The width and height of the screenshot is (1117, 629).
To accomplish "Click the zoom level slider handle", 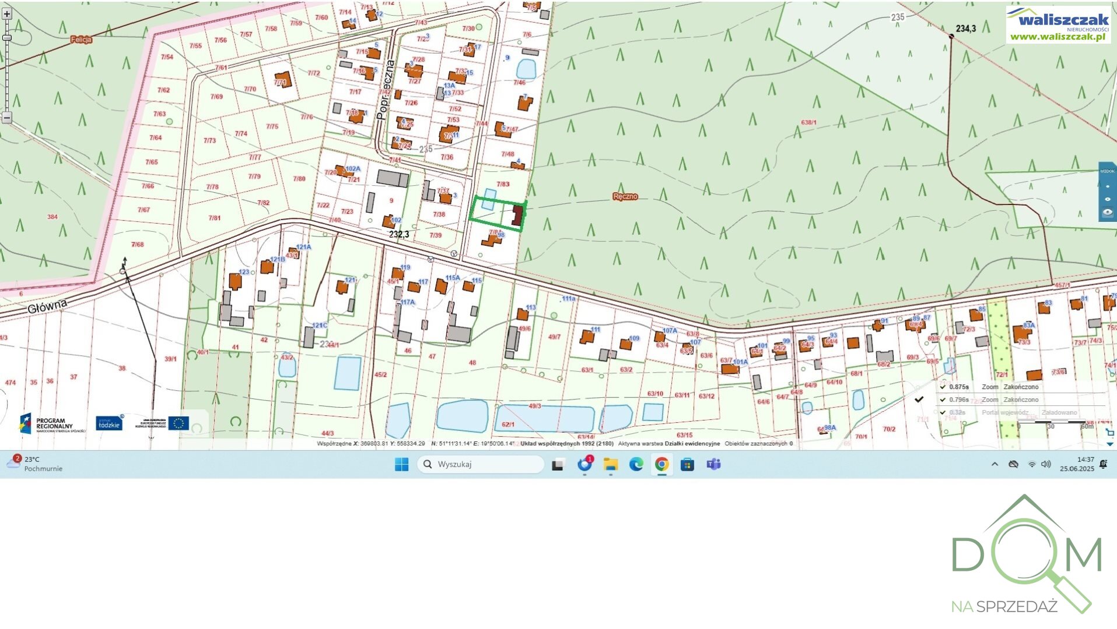I will pyautogui.click(x=7, y=38).
